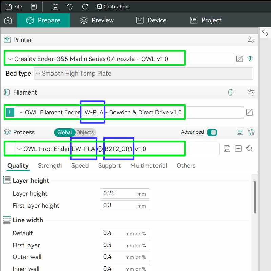The width and height of the screenshot is (271, 271).
Task: Edit the printer preset pencil icon
Action: point(239,59)
